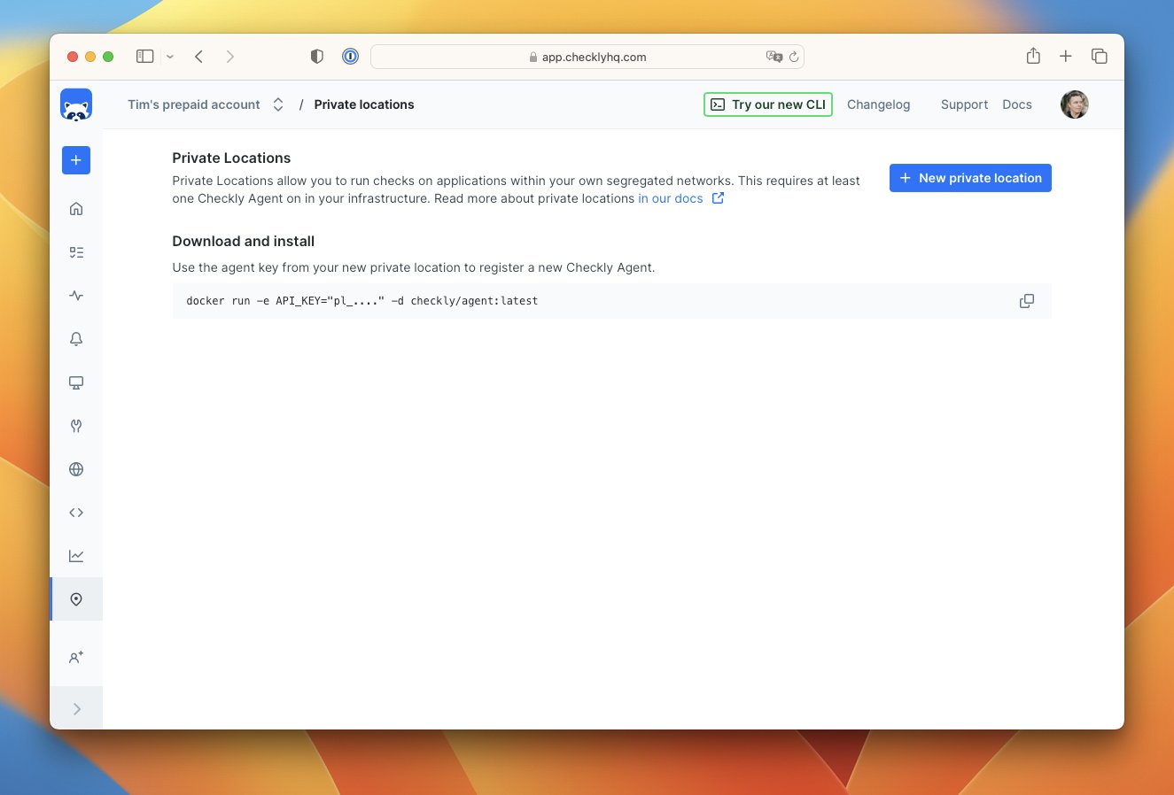Click the Checkly raccoon logo
The image size is (1174, 795).
tap(76, 104)
